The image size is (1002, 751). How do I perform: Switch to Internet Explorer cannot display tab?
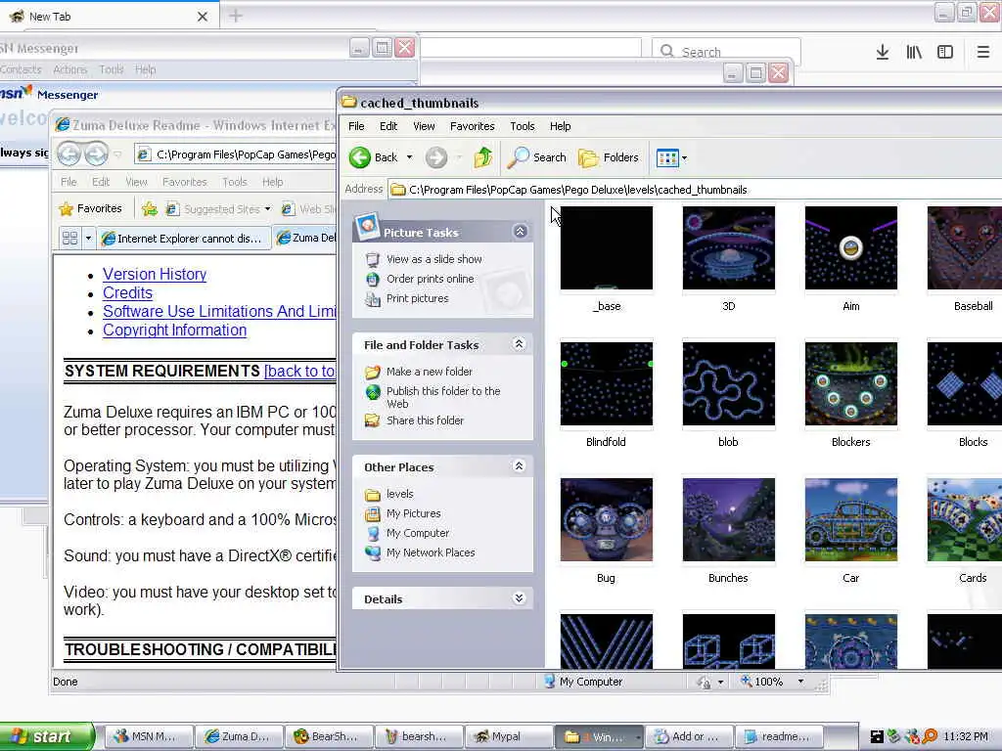[183, 239]
